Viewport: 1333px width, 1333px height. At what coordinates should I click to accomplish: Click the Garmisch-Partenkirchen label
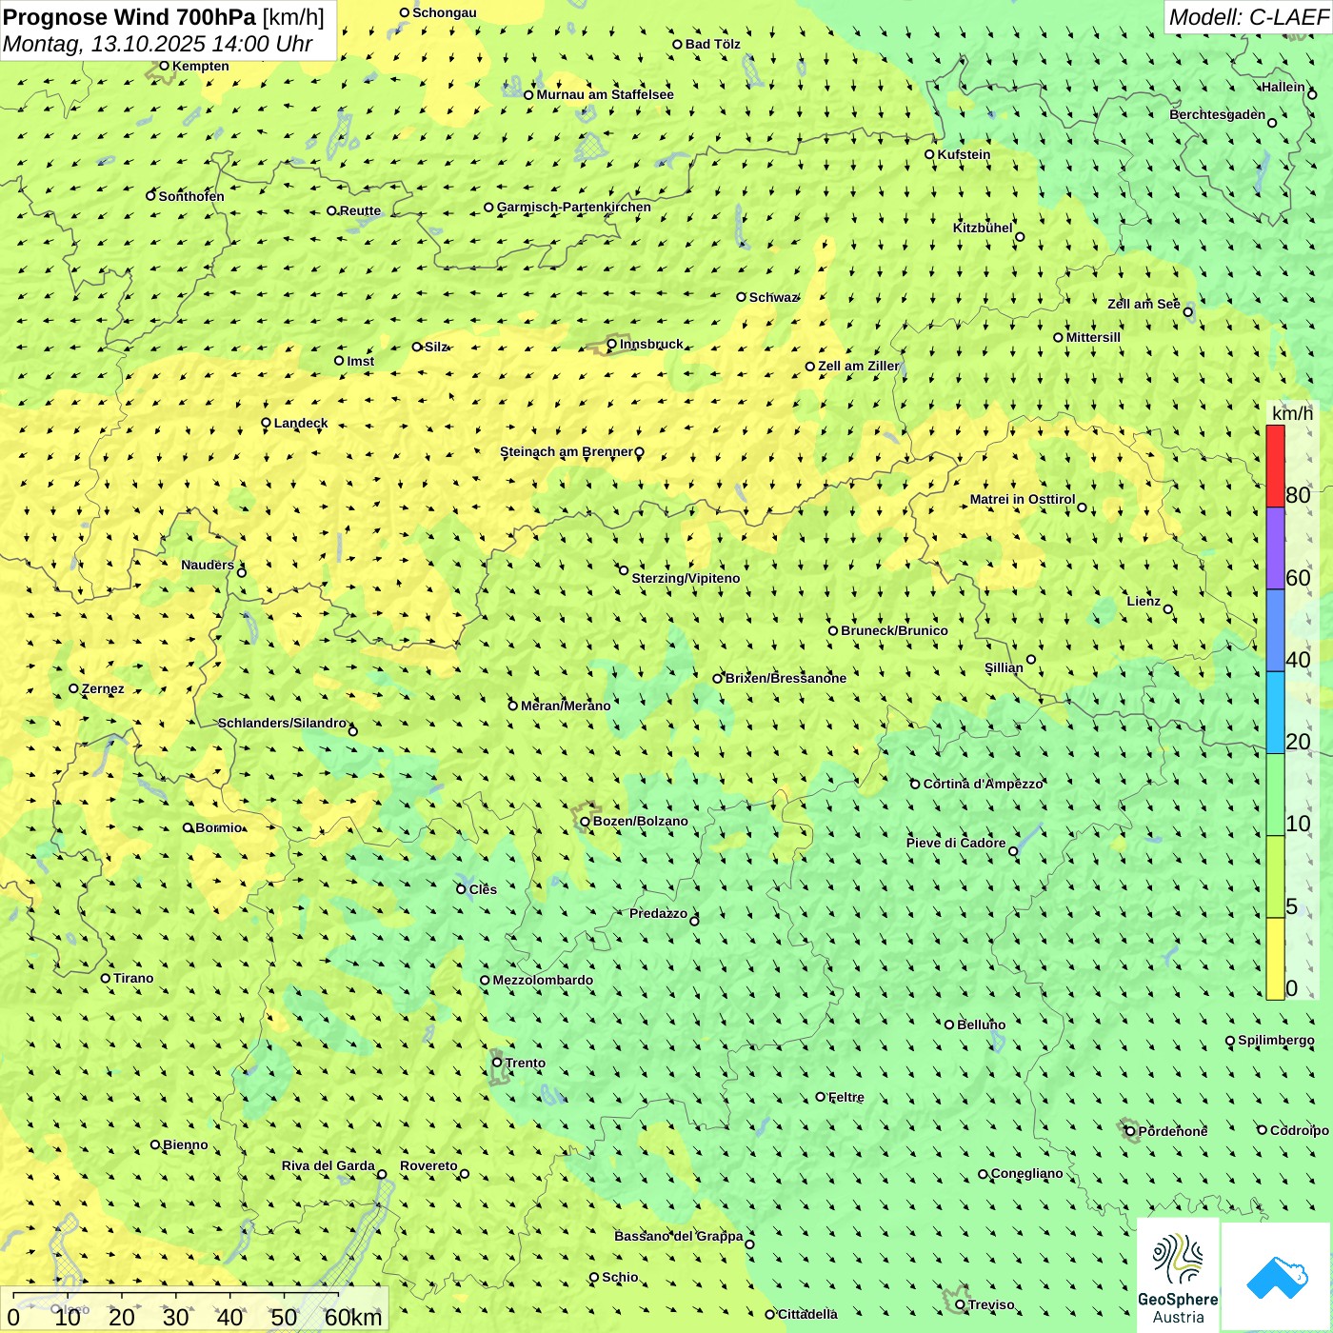pos(574,207)
